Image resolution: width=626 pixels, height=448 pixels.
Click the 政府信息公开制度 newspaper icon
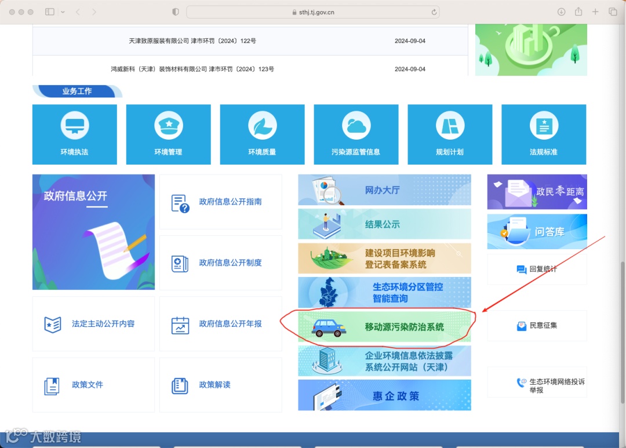(180, 264)
